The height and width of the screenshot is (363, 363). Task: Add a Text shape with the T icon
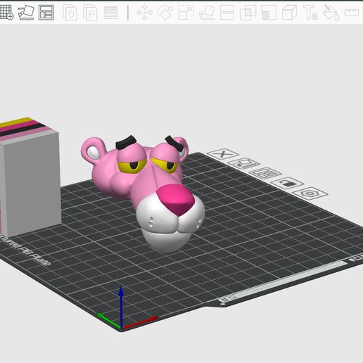coord(310,13)
